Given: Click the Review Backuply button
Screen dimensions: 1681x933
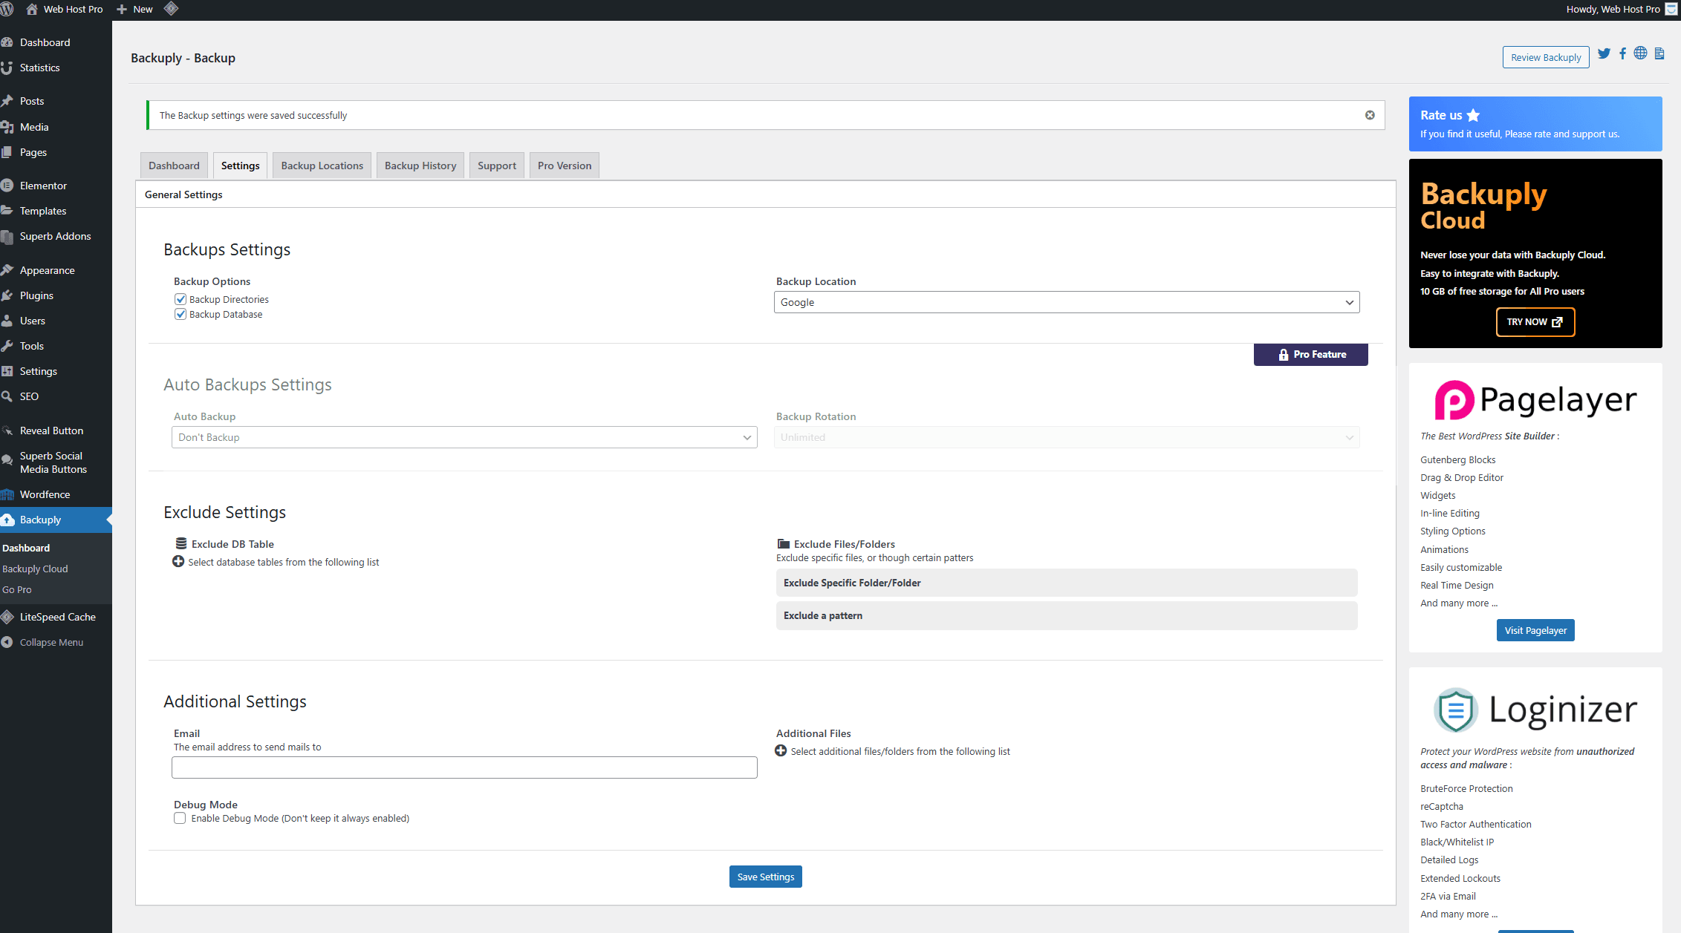Looking at the screenshot, I should click(x=1545, y=57).
